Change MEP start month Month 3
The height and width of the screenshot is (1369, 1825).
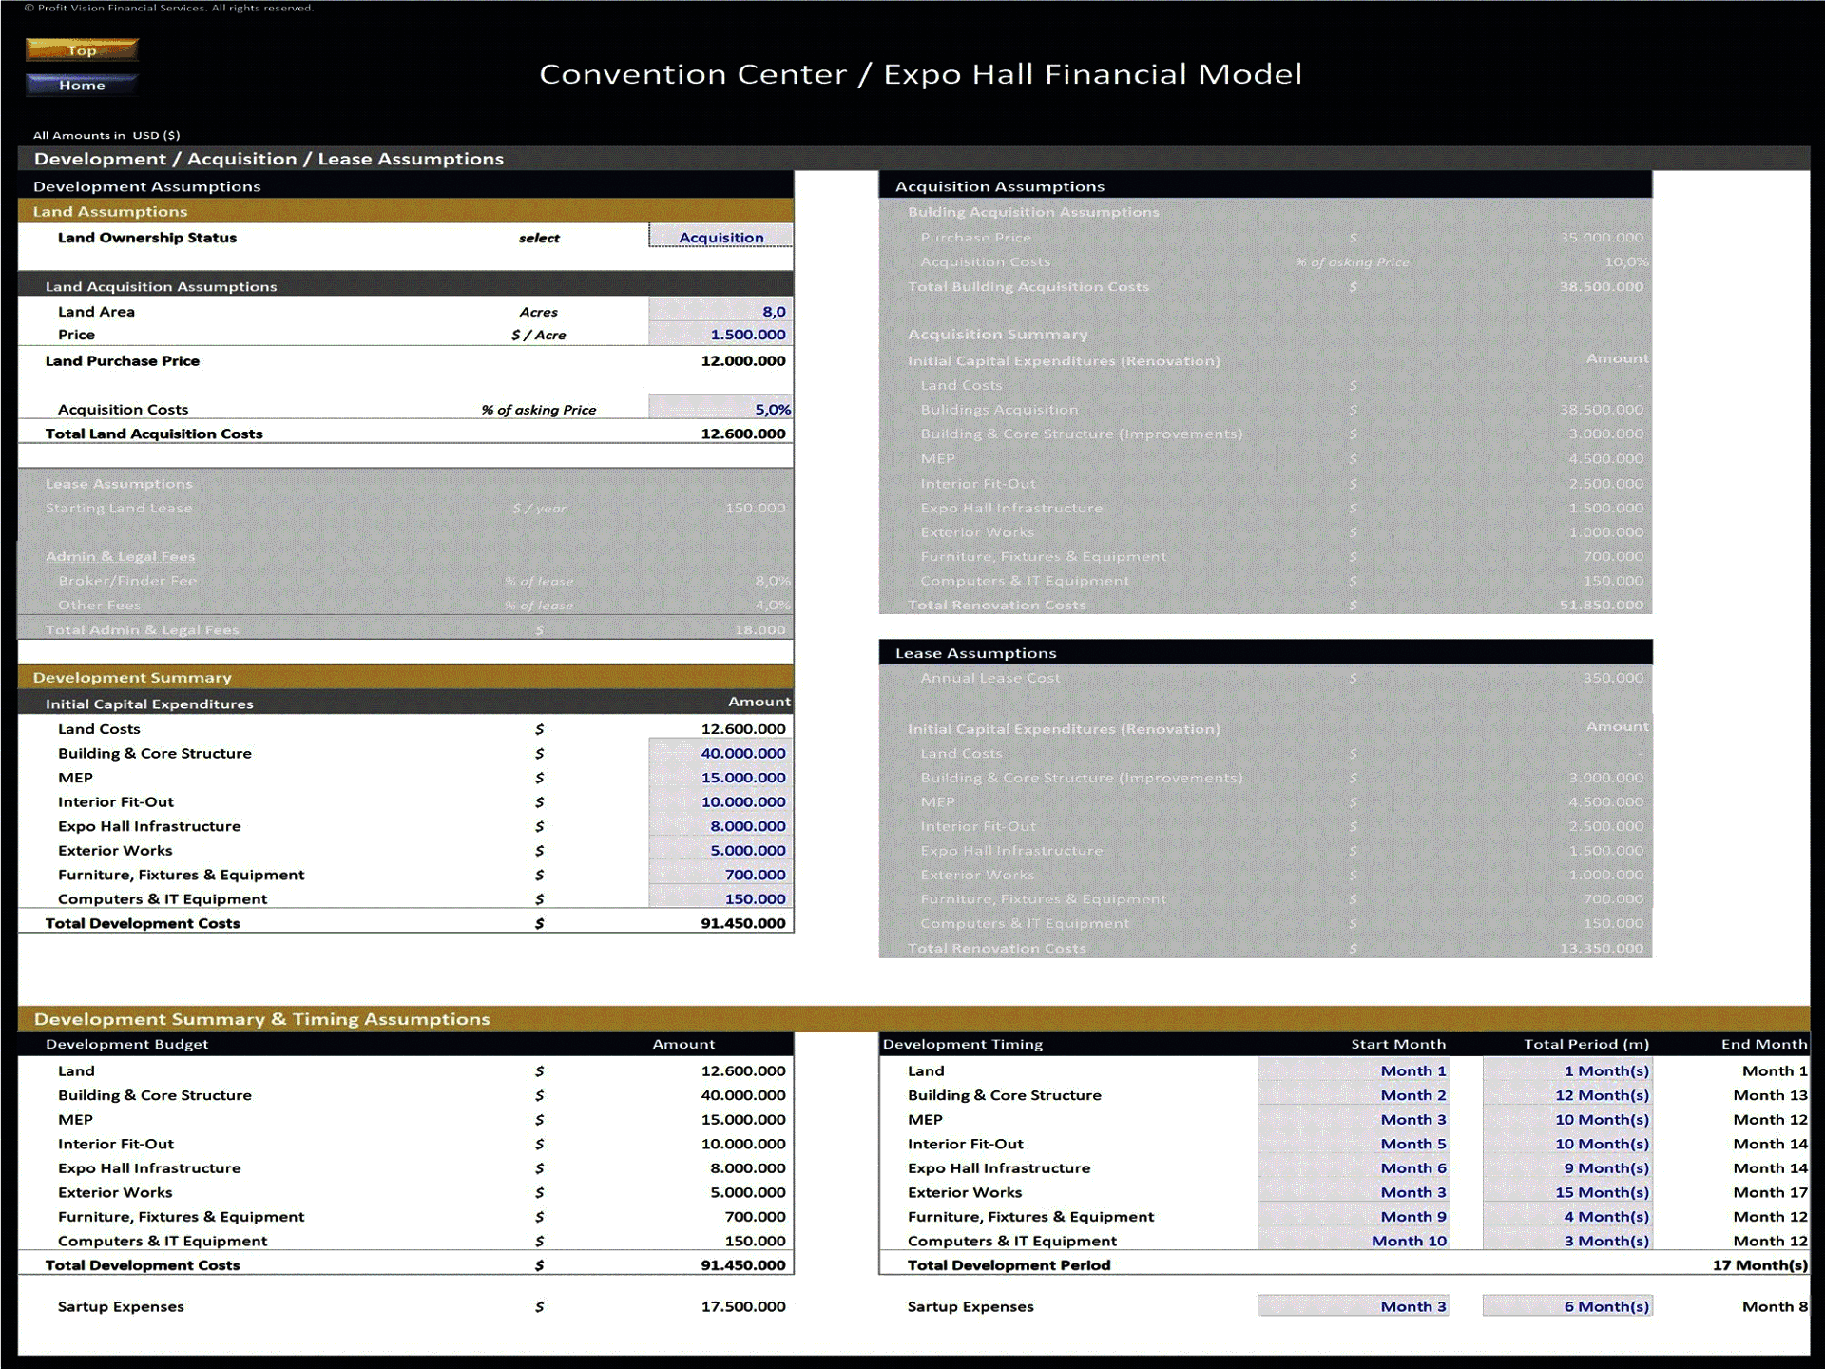pos(1354,1120)
